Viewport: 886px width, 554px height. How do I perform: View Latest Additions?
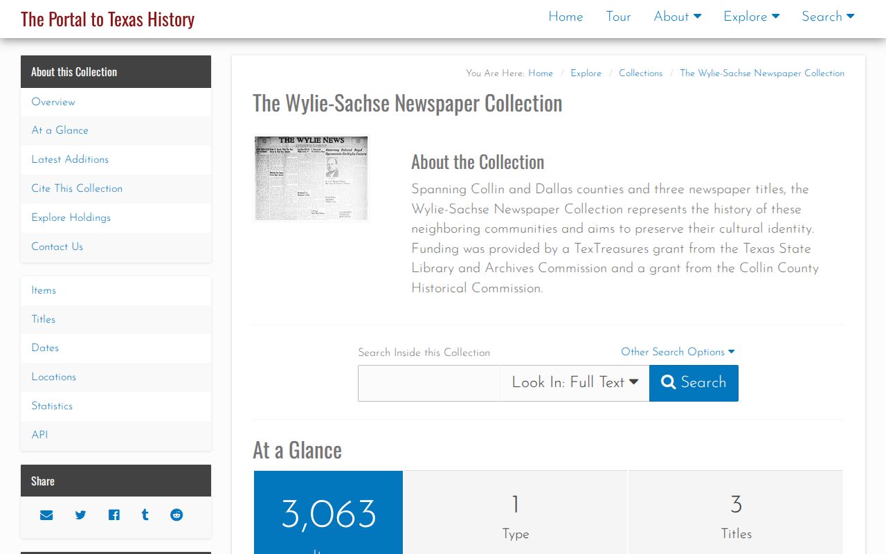click(116, 160)
